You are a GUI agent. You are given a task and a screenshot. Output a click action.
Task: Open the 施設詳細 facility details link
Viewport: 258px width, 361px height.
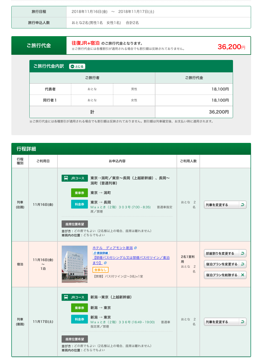tap(101, 253)
